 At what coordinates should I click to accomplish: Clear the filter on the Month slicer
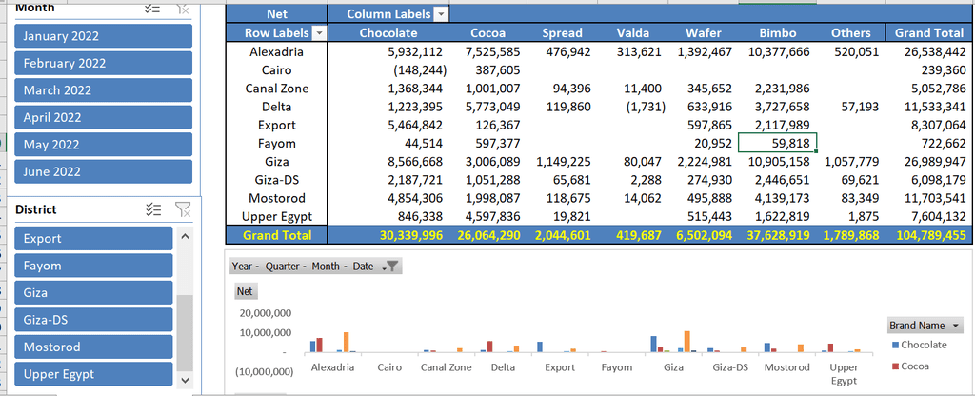(183, 8)
